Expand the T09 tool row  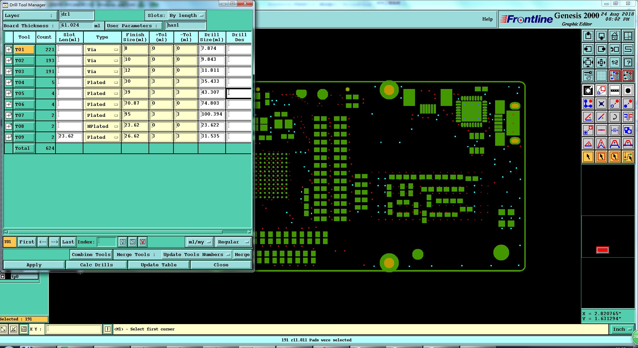click(x=9, y=137)
